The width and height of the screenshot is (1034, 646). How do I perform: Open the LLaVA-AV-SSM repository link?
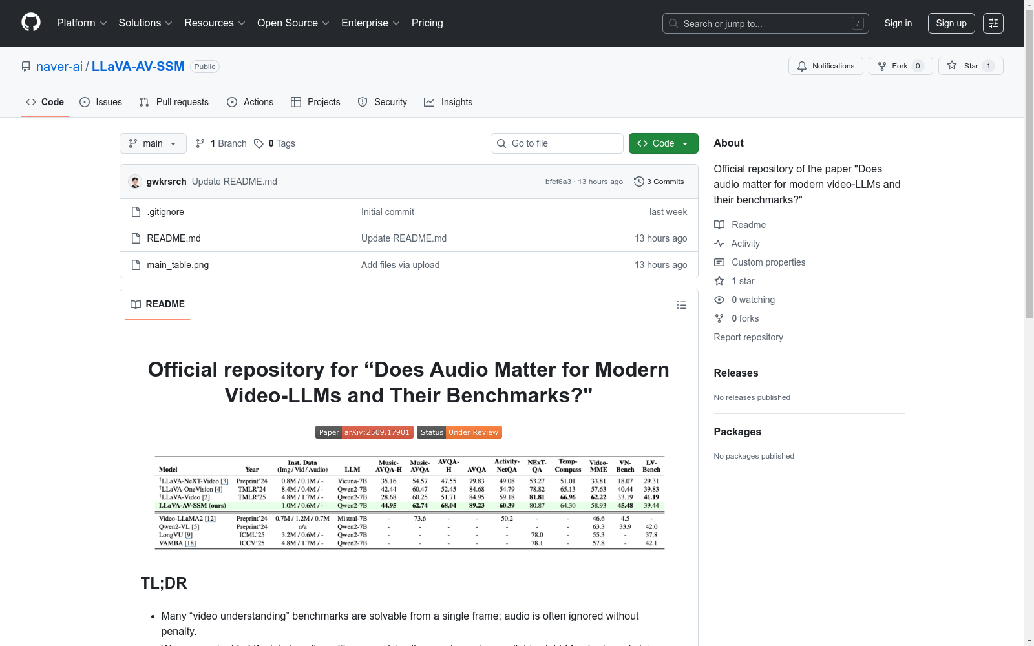pos(138,67)
